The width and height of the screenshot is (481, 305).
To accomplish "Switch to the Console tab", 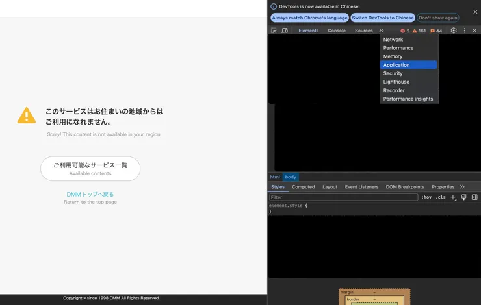I will click(x=337, y=30).
